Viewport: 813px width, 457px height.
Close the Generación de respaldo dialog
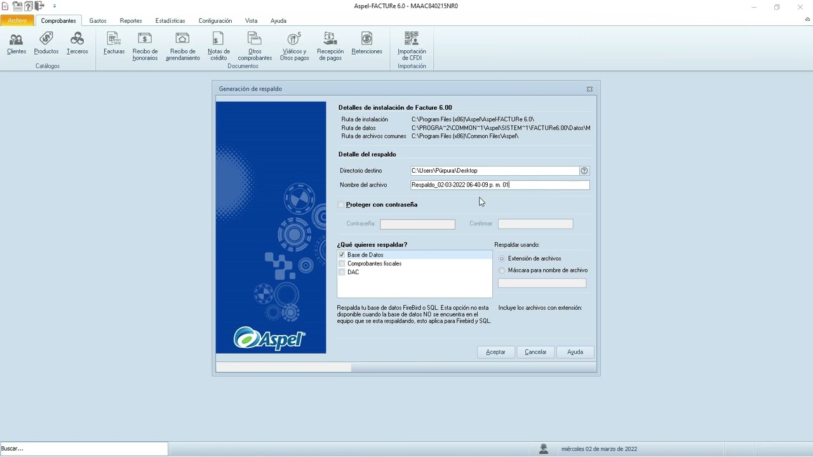pyautogui.click(x=589, y=89)
